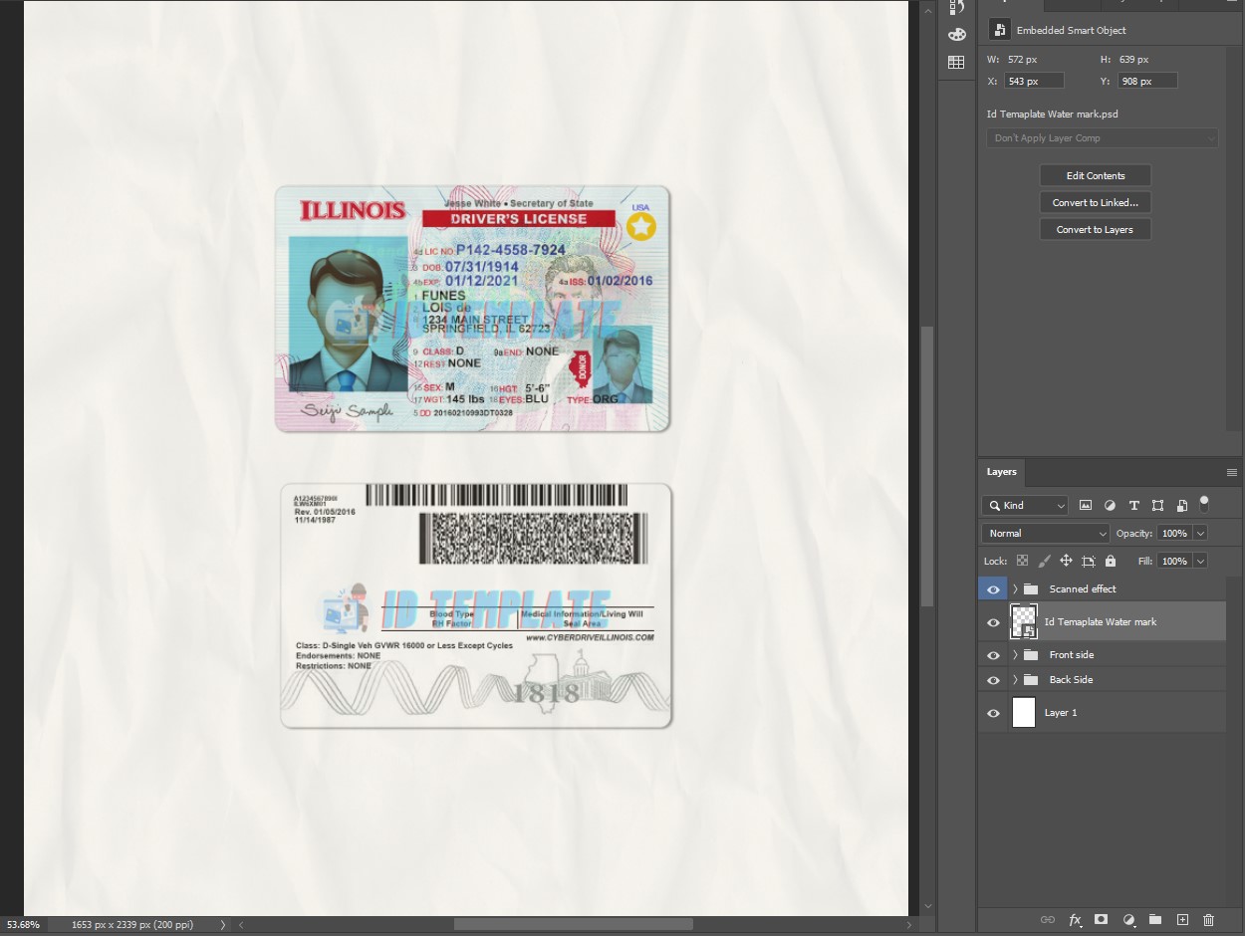Expand the Front side group
Viewport: 1245px width, 936px height.
tap(1015, 655)
